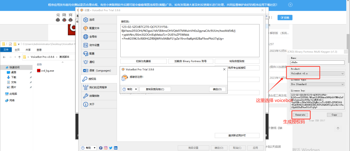
Task: Click 加载自 Binary Fortress 账号 button
Action: [x=191, y=61]
